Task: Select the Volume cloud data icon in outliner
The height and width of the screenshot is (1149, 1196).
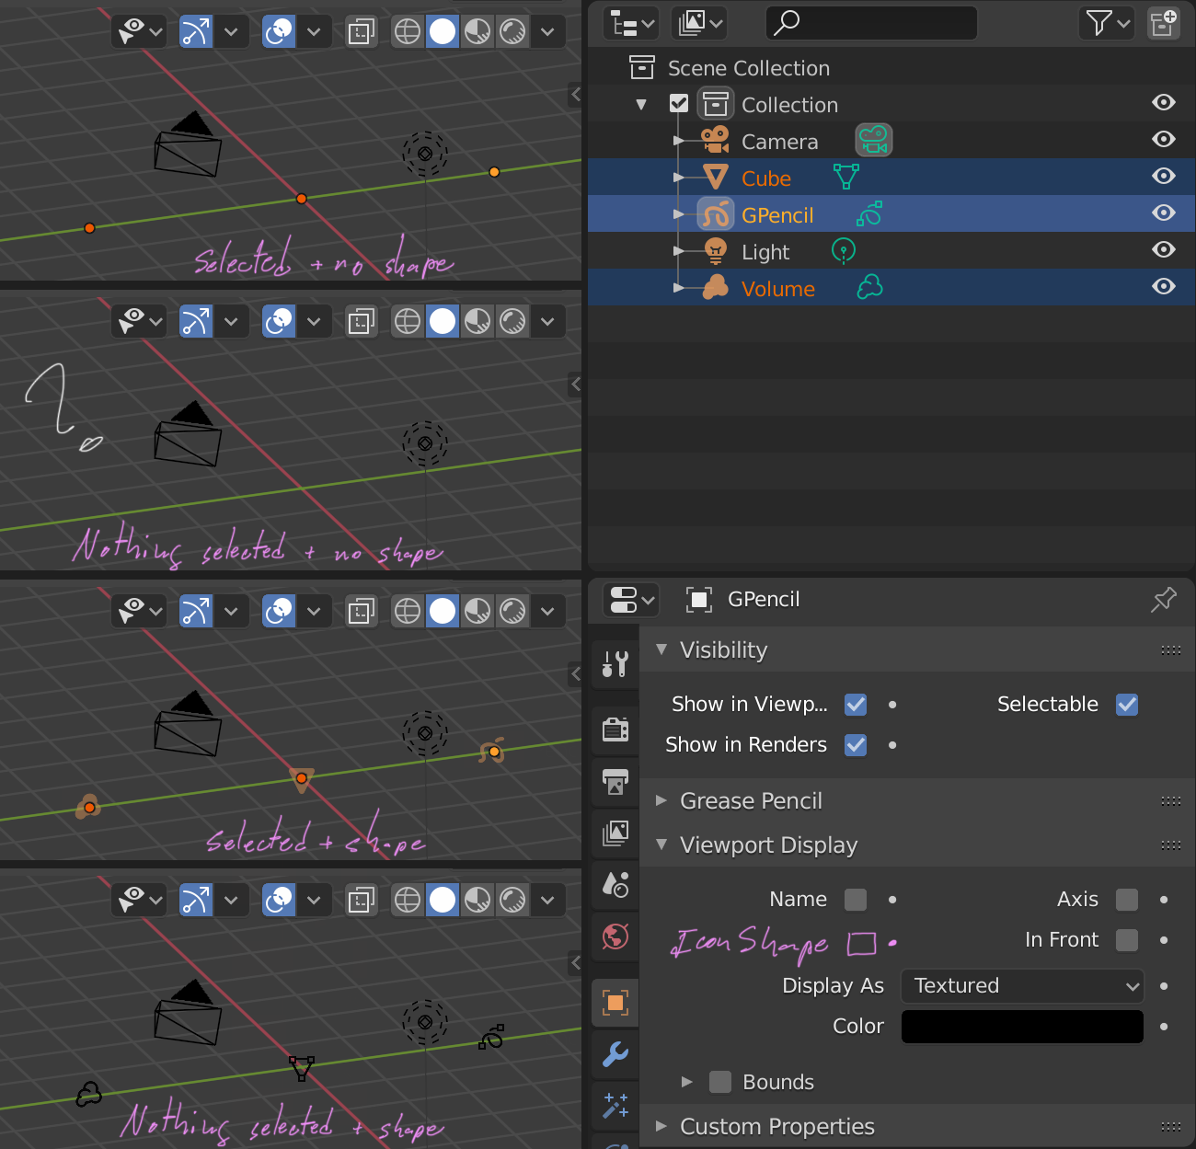Action: pos(869,288)
